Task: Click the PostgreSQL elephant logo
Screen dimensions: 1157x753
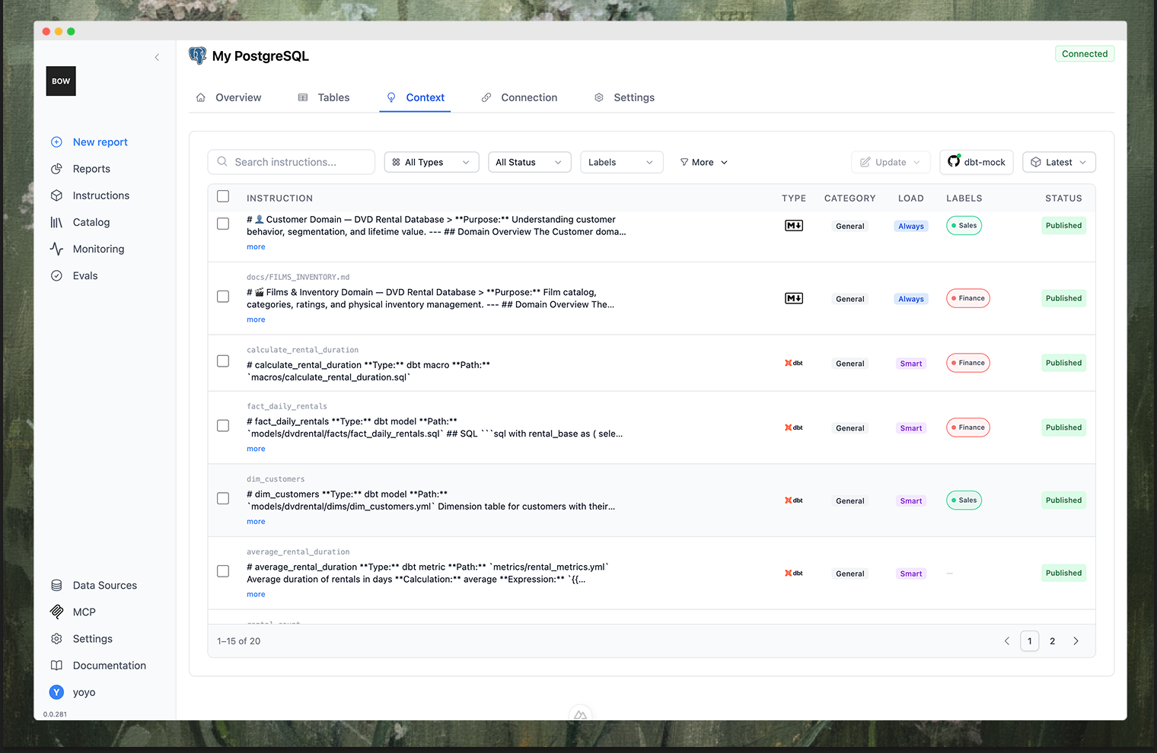Action: point(198,56)
